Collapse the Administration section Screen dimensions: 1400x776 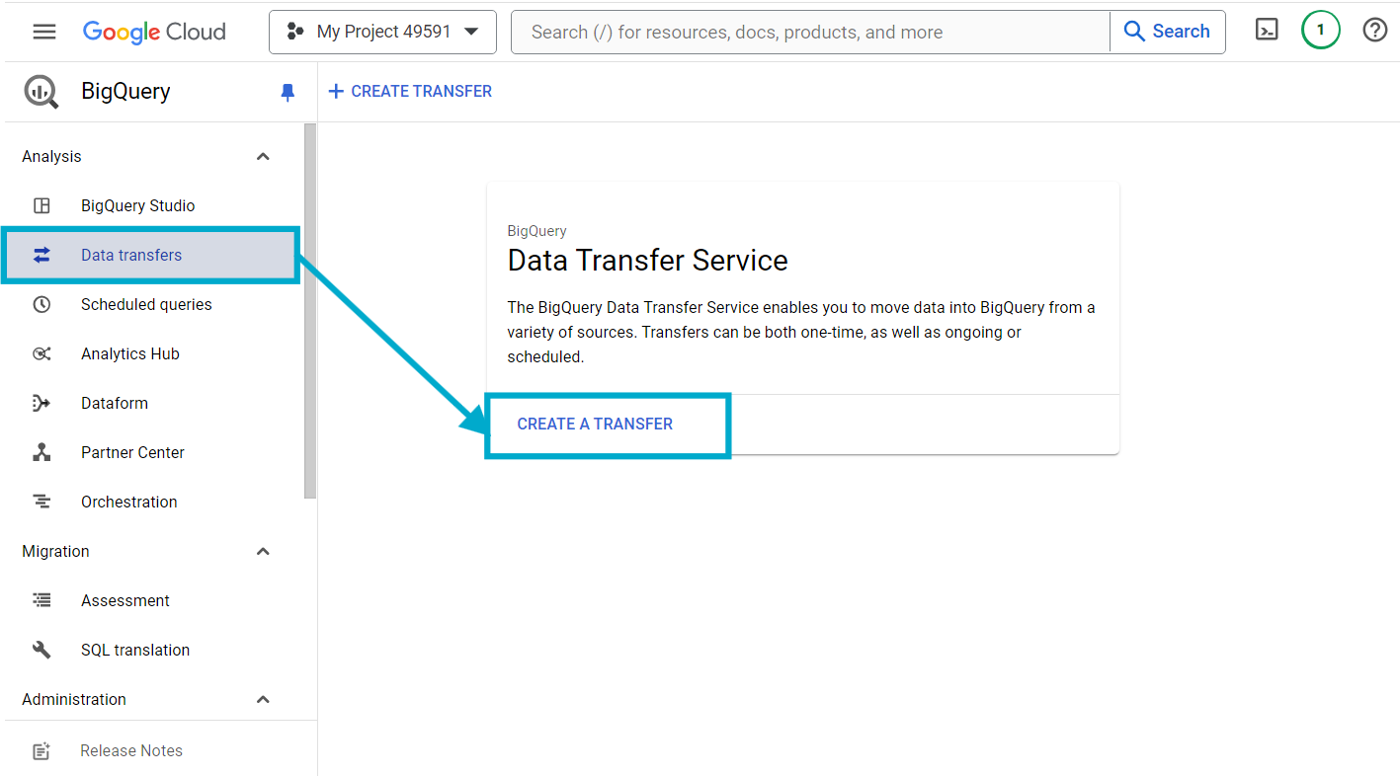tap(263, 699)
